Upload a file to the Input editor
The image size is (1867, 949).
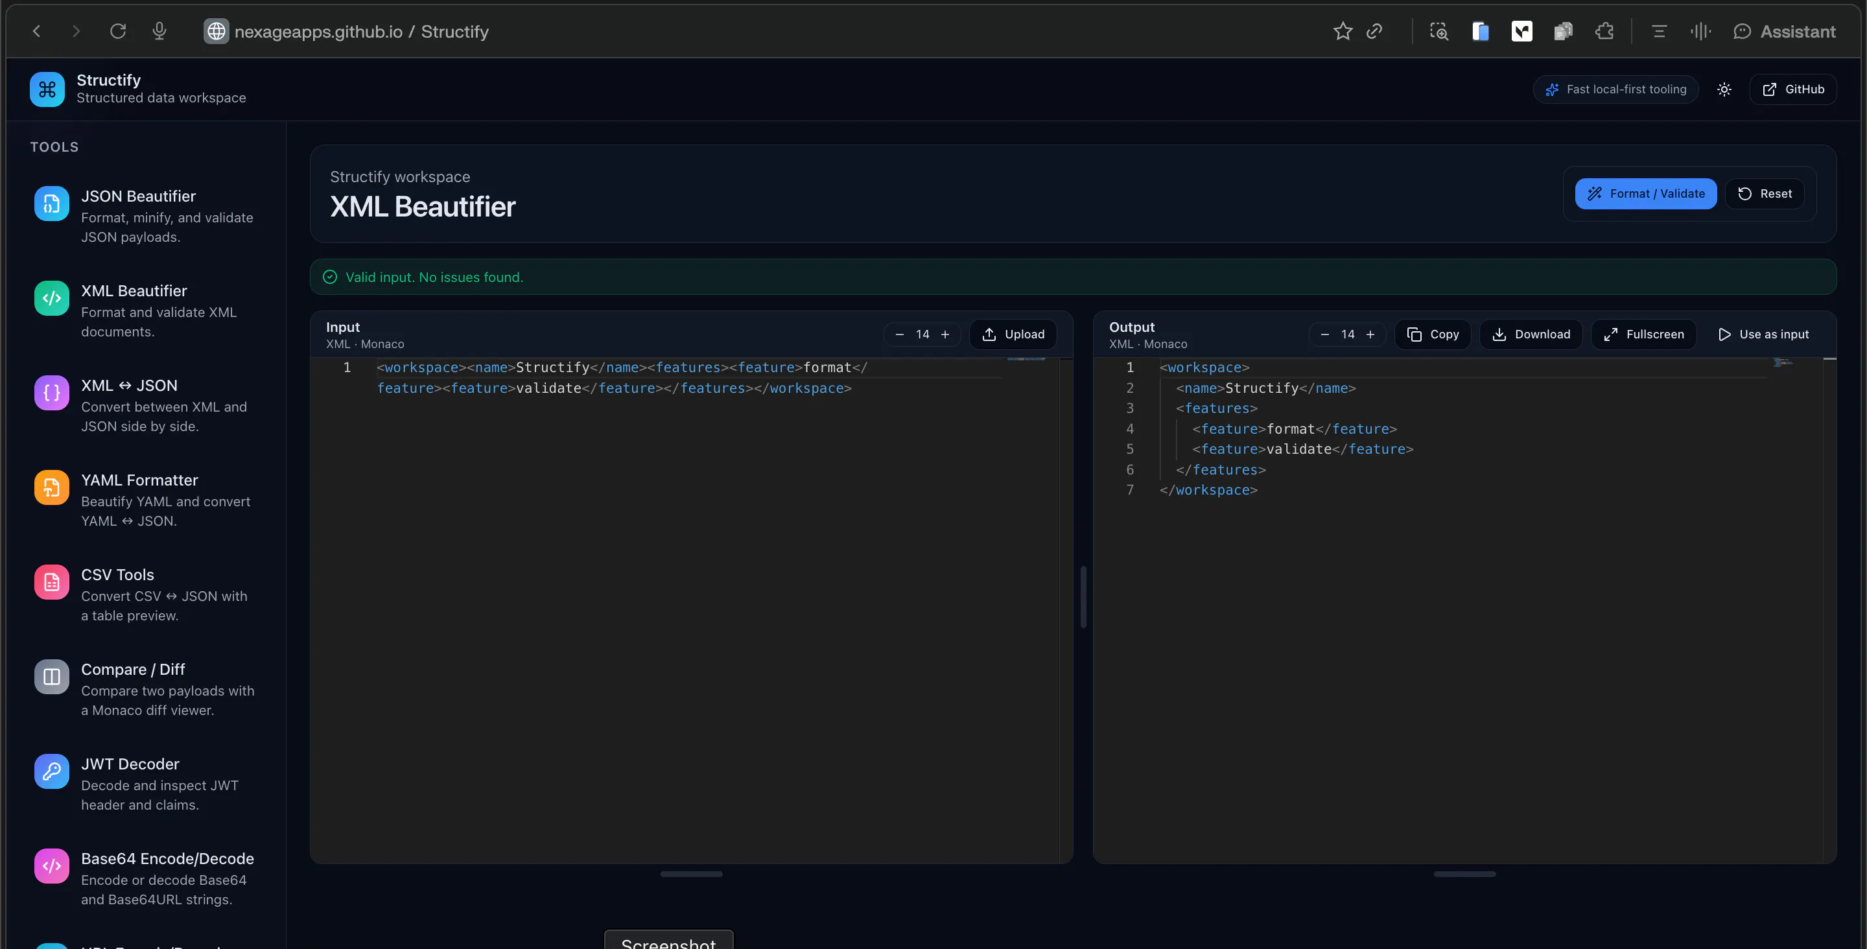point(1013,334)
